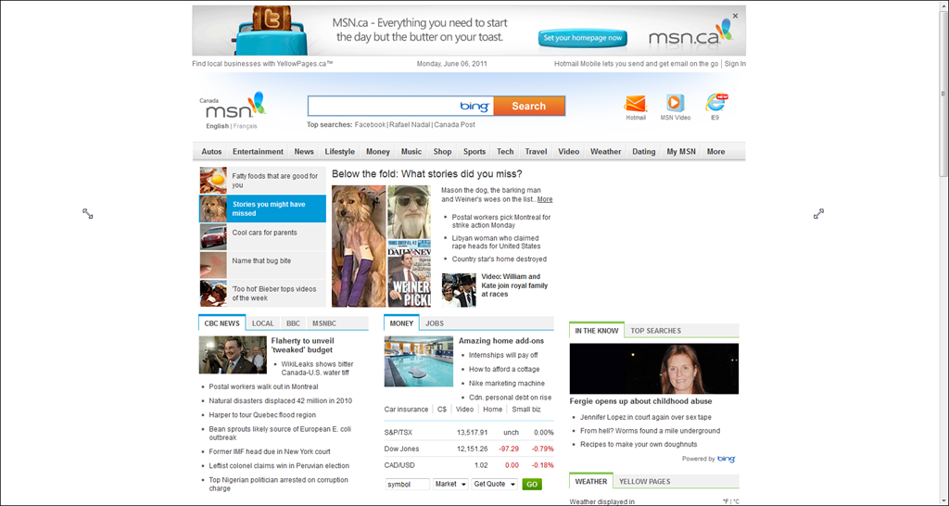
Task: Click the expand arrows icon on right margin
Action: [819, 214]
